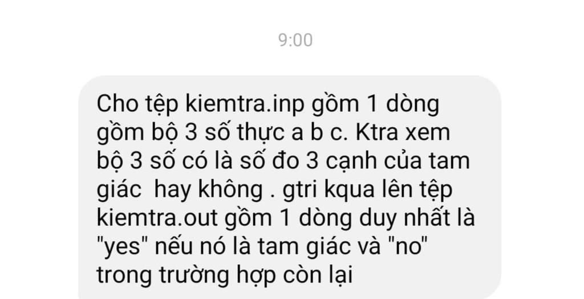Select the gray message bubble
The width and height of the screenshot is (584, 299).
289,187
